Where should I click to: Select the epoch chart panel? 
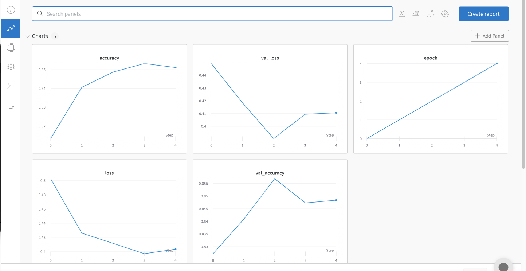coord(431,99)
